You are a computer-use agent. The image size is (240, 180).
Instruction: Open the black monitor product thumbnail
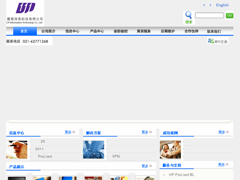point(17,178)
